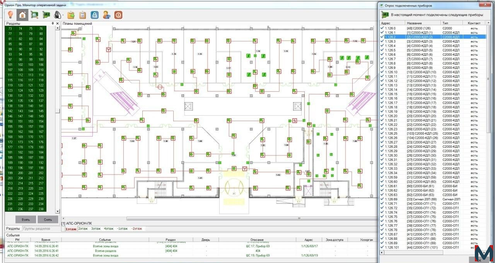495x263 pixels.
Task: Toggle the checkmark for selected device 1.126.2
Action: [382, 37]
